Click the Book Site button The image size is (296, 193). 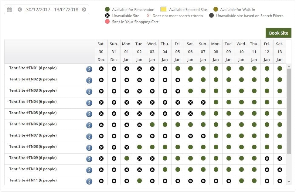pos(278,33)
